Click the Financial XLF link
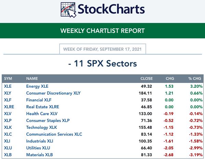The width and height of the screenshot is (205, 160). coord(39,100)
